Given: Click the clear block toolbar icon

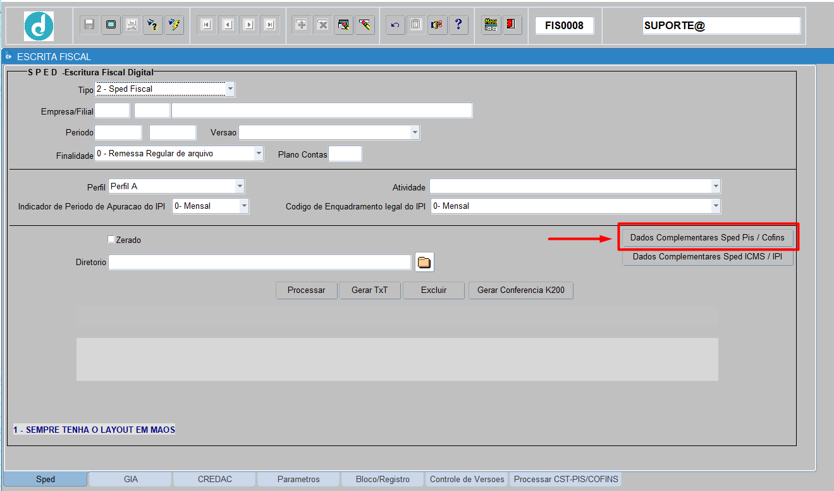Looking at the screenshot, I should pyautogui.click(x=343, y=25).
